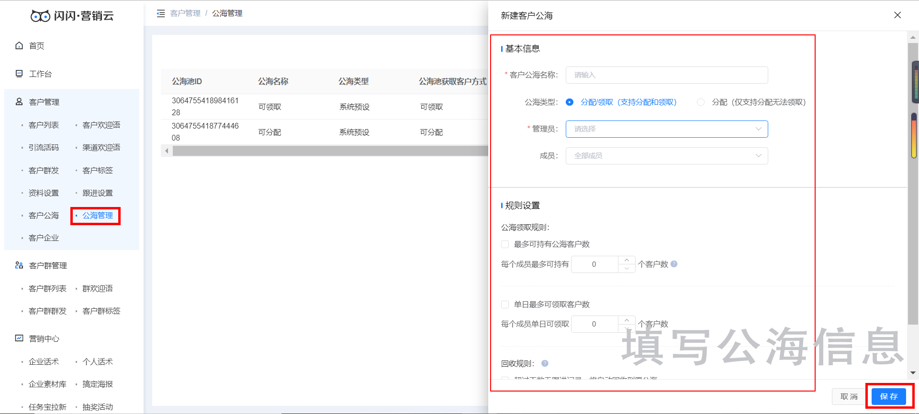Click the 每个成员单日可领取 number field
The height and width of the screenshot is (414, 919).
coord(594,324)
